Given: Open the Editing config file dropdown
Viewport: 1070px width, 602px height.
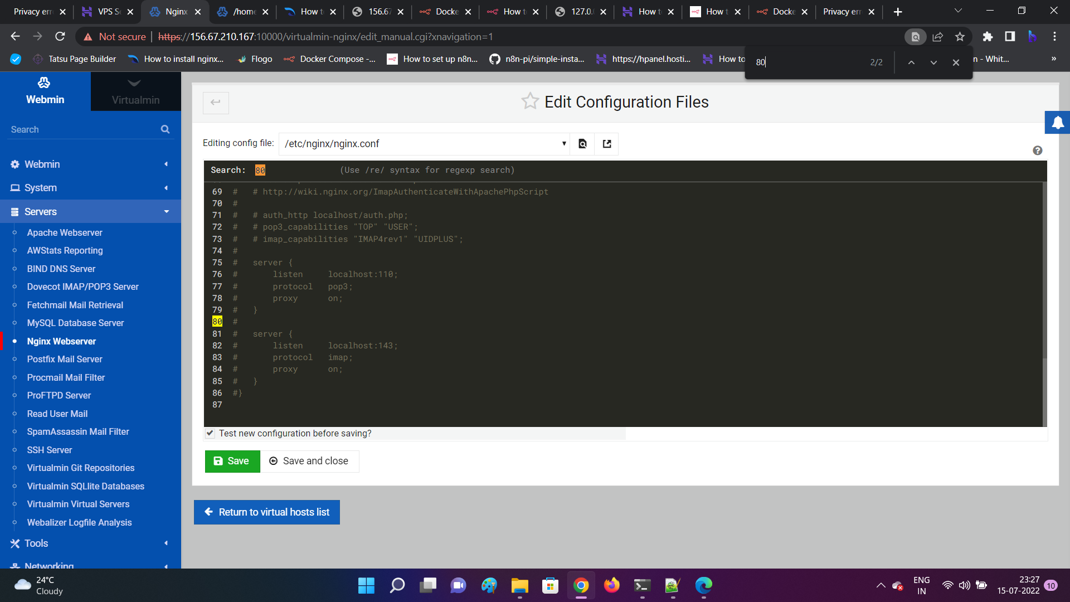Looking at the screenshot, I should coord(424,144).
